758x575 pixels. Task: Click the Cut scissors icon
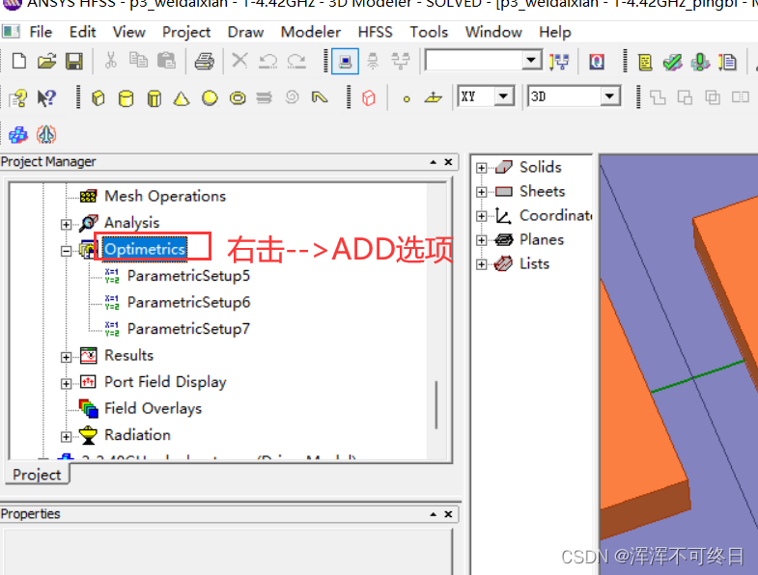111,61
